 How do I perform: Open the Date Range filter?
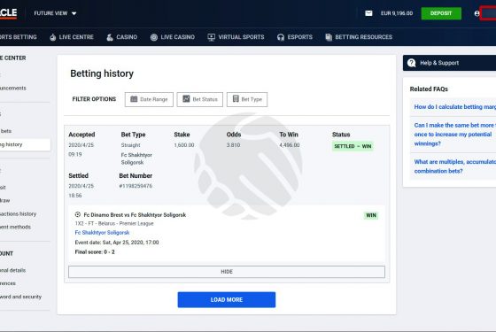pos(149,99)
